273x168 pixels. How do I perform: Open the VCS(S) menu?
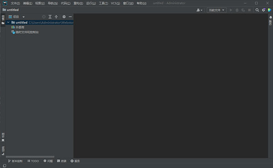pos(115,3)
